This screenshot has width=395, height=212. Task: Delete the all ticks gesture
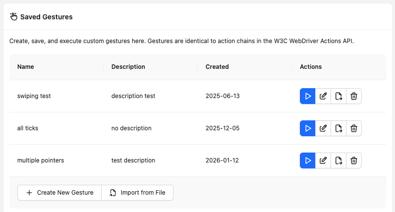click(x=354, y=128)
